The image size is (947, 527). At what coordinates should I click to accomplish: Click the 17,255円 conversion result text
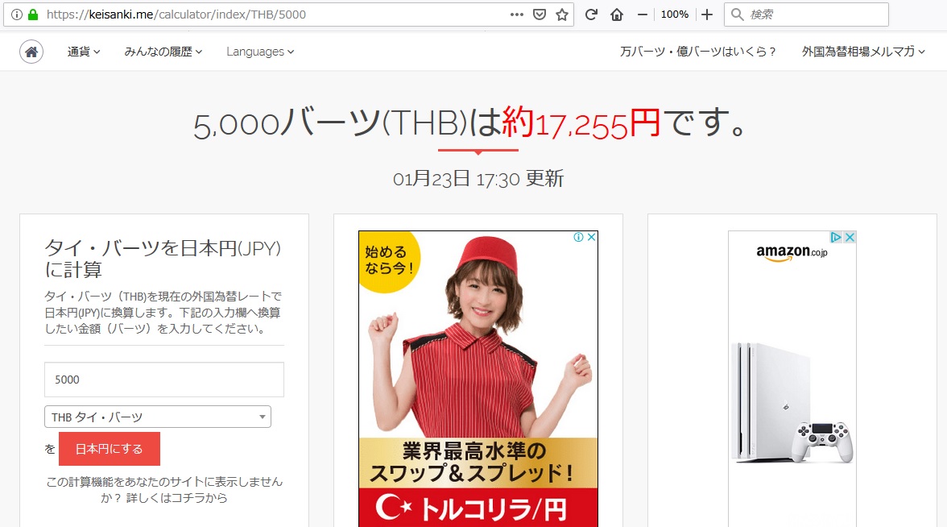click(581, 123)
